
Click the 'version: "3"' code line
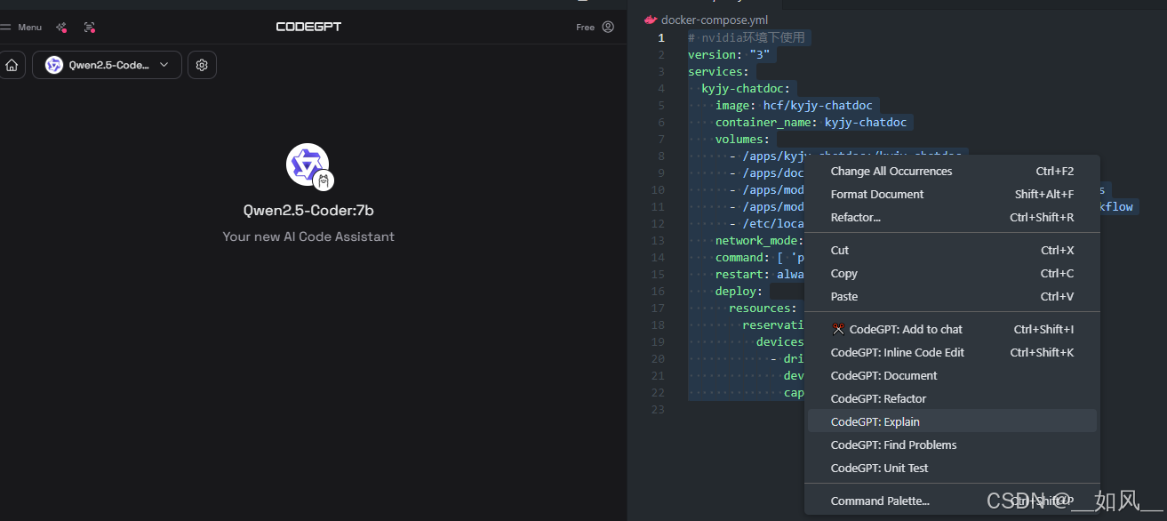click(729, 55)
